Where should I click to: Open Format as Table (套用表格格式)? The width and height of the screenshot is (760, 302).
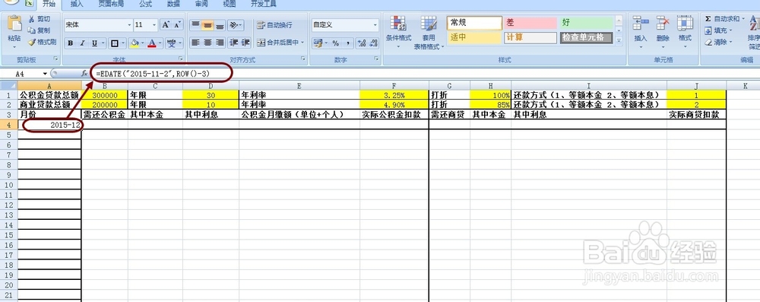(429, 32)
